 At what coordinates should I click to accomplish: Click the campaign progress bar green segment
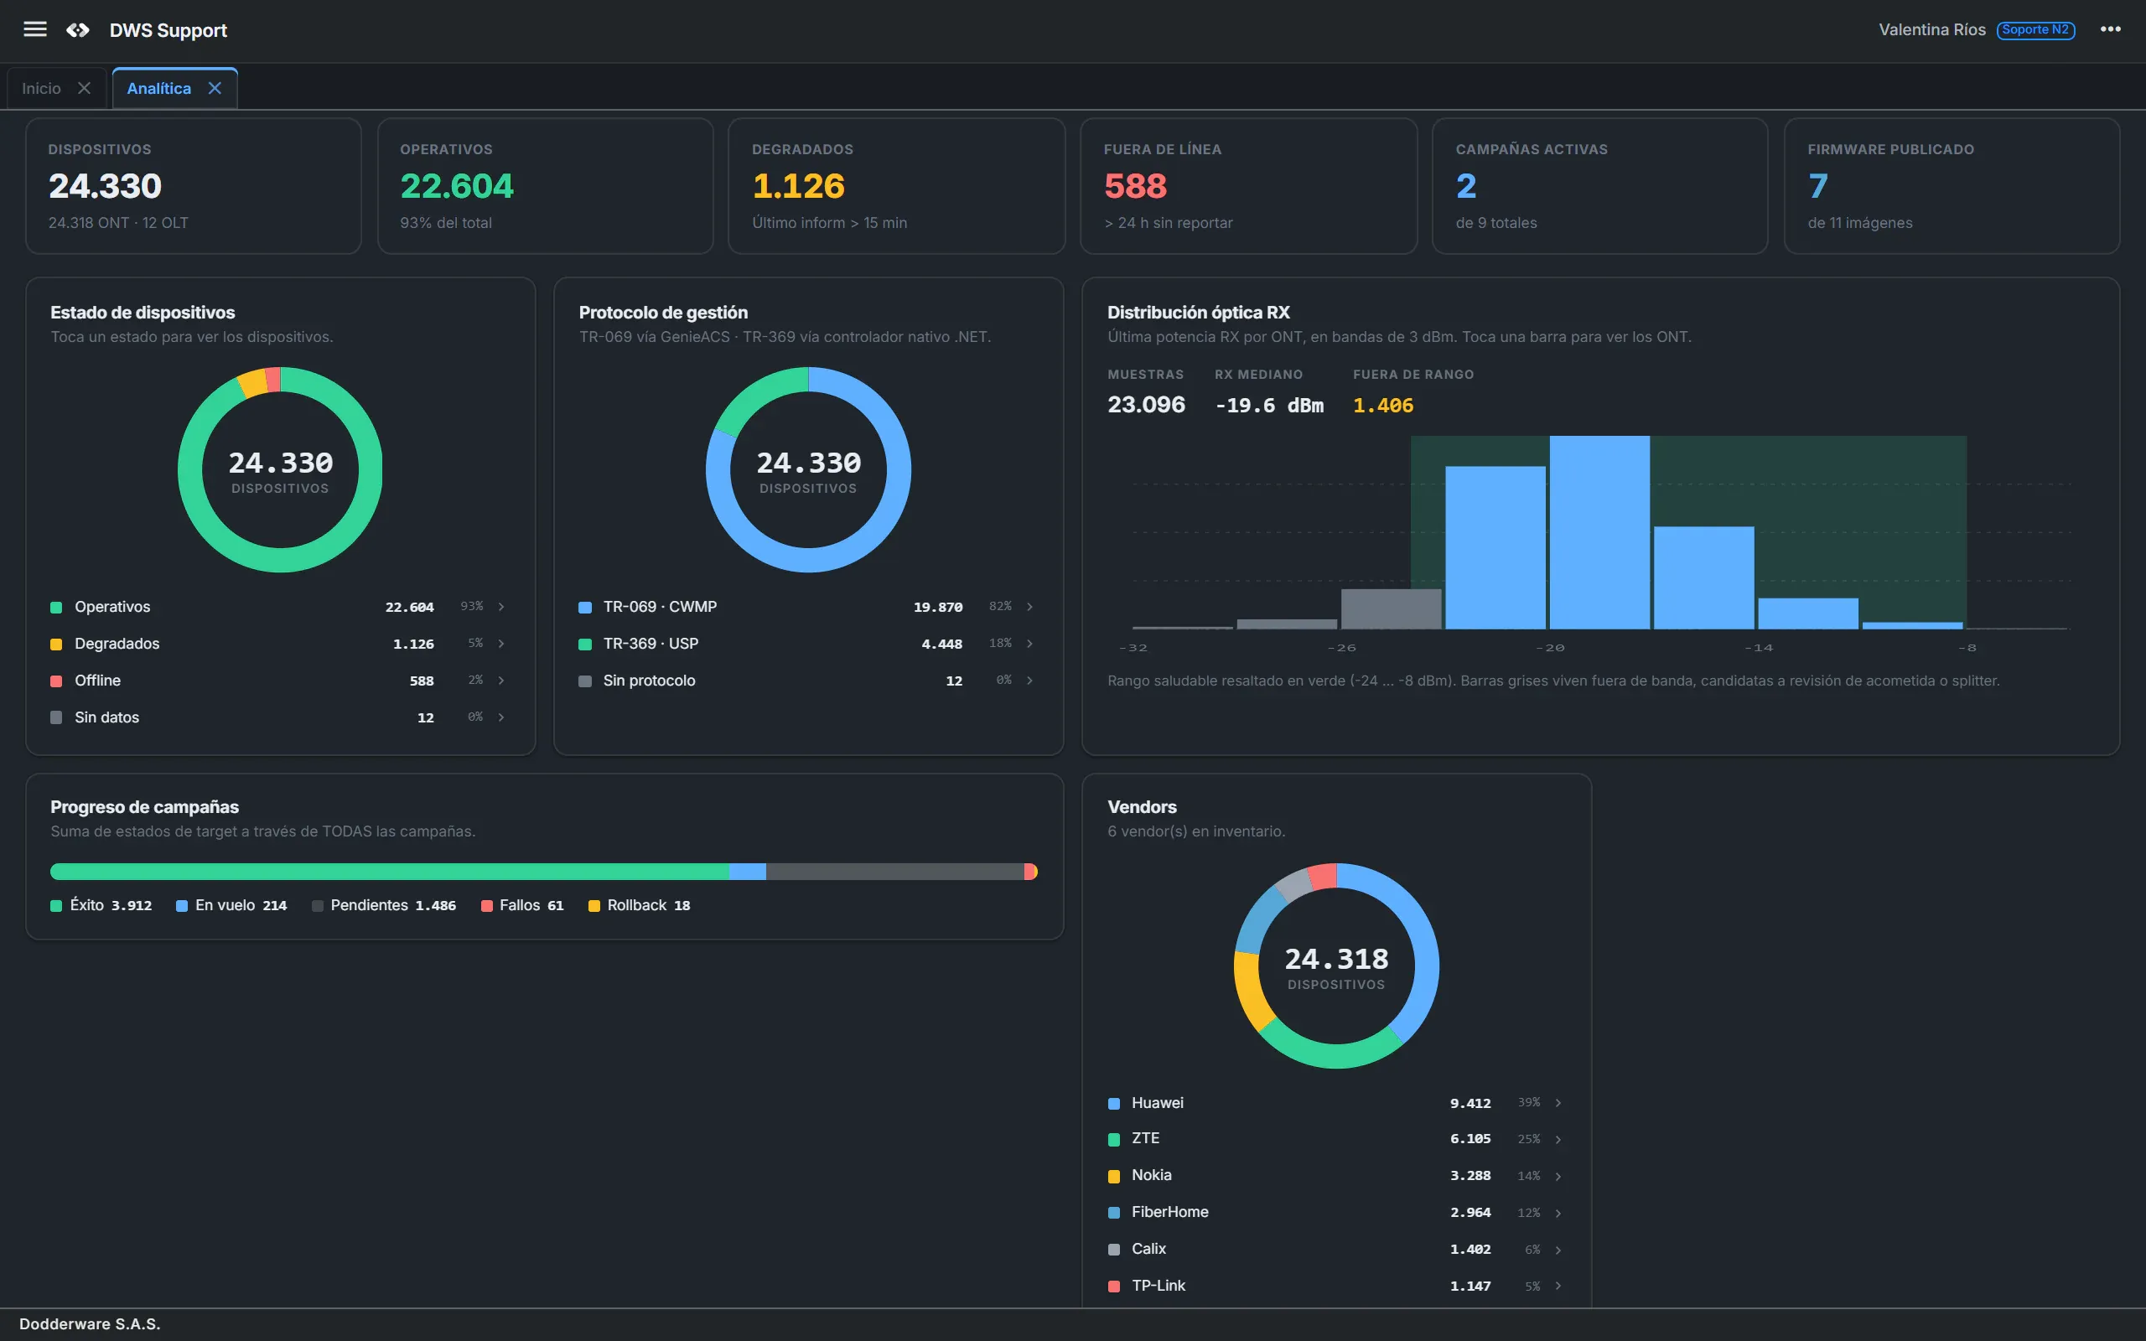click(x=389, y=872)
